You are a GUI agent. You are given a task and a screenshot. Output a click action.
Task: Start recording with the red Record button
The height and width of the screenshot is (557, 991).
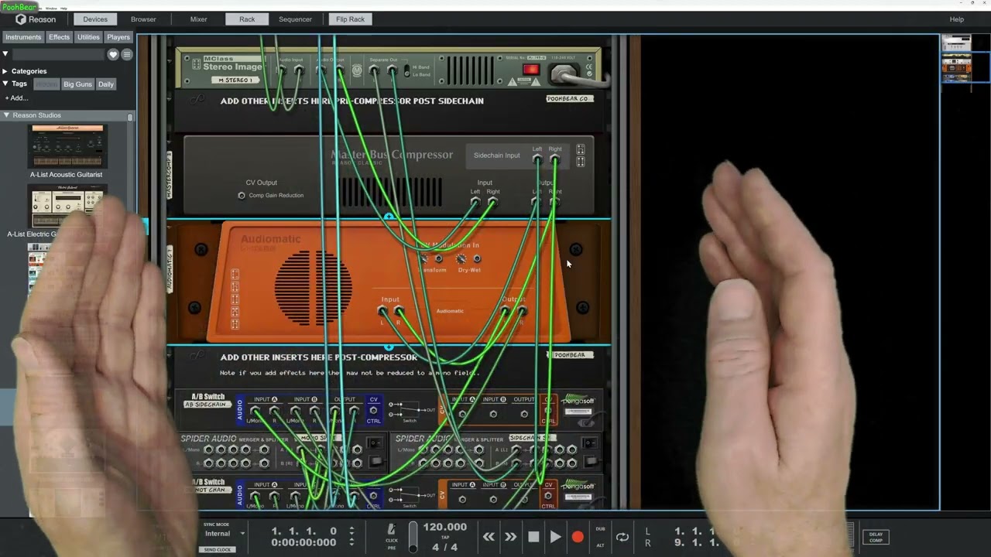click(578, 536)
